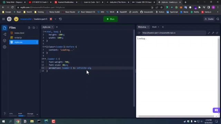Switch to Temp Mail browser tab

click(x=14, y=2)
